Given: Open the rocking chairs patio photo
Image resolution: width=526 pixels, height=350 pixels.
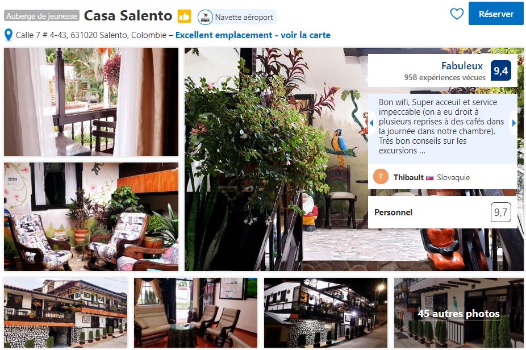Looking at the screenshot, I should pyautogui.click(x=91, y=217).
